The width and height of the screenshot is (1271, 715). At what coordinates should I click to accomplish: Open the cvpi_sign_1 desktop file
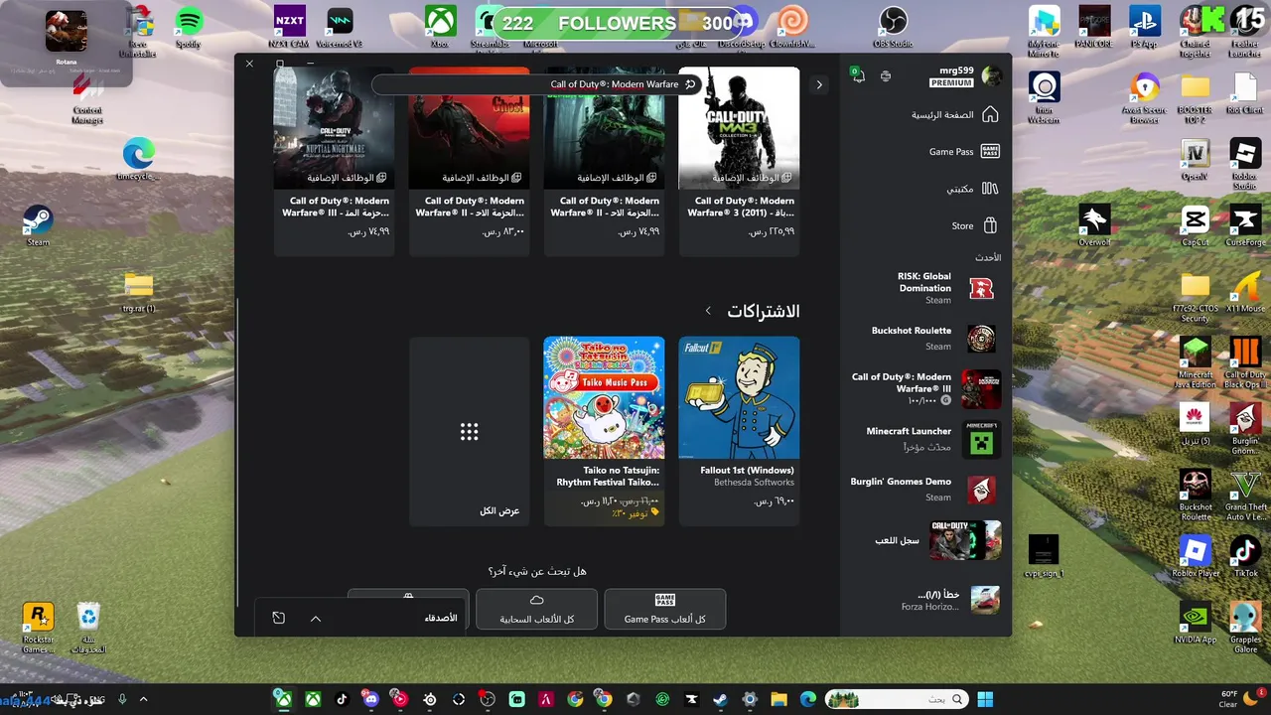pyautogui.click(x=1044, y=556)
